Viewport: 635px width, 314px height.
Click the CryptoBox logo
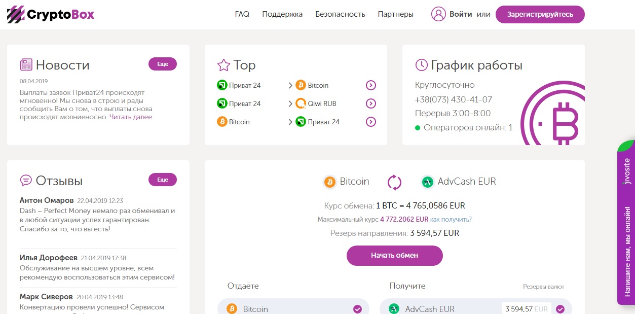(51, 15)
